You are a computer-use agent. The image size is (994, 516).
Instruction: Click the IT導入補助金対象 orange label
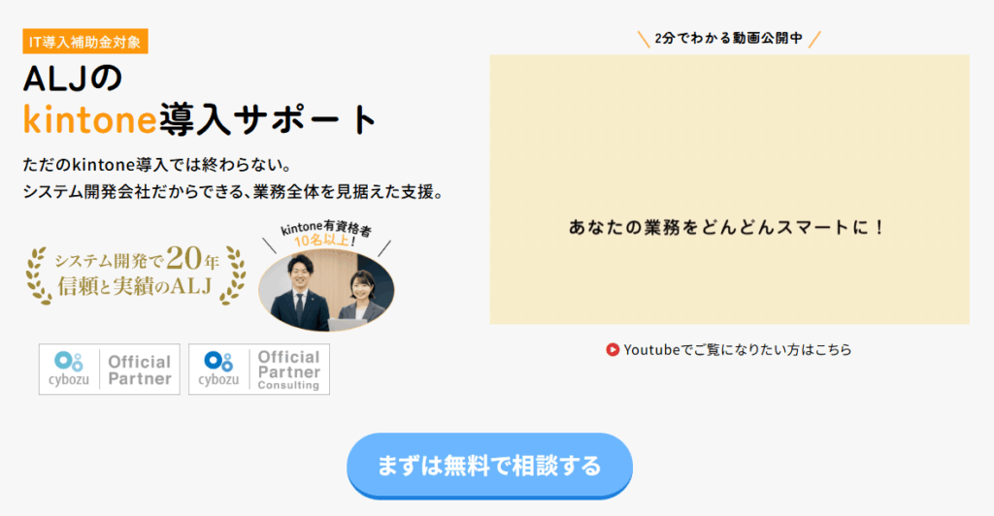click(x=85, y=42)
